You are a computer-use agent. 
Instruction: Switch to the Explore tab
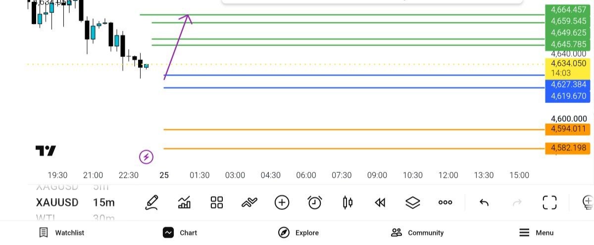(x=298, y=233)
